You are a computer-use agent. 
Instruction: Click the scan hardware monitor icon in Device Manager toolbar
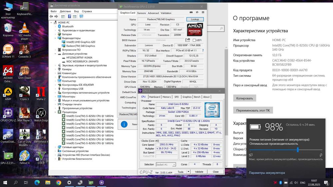tap(81, 16)
